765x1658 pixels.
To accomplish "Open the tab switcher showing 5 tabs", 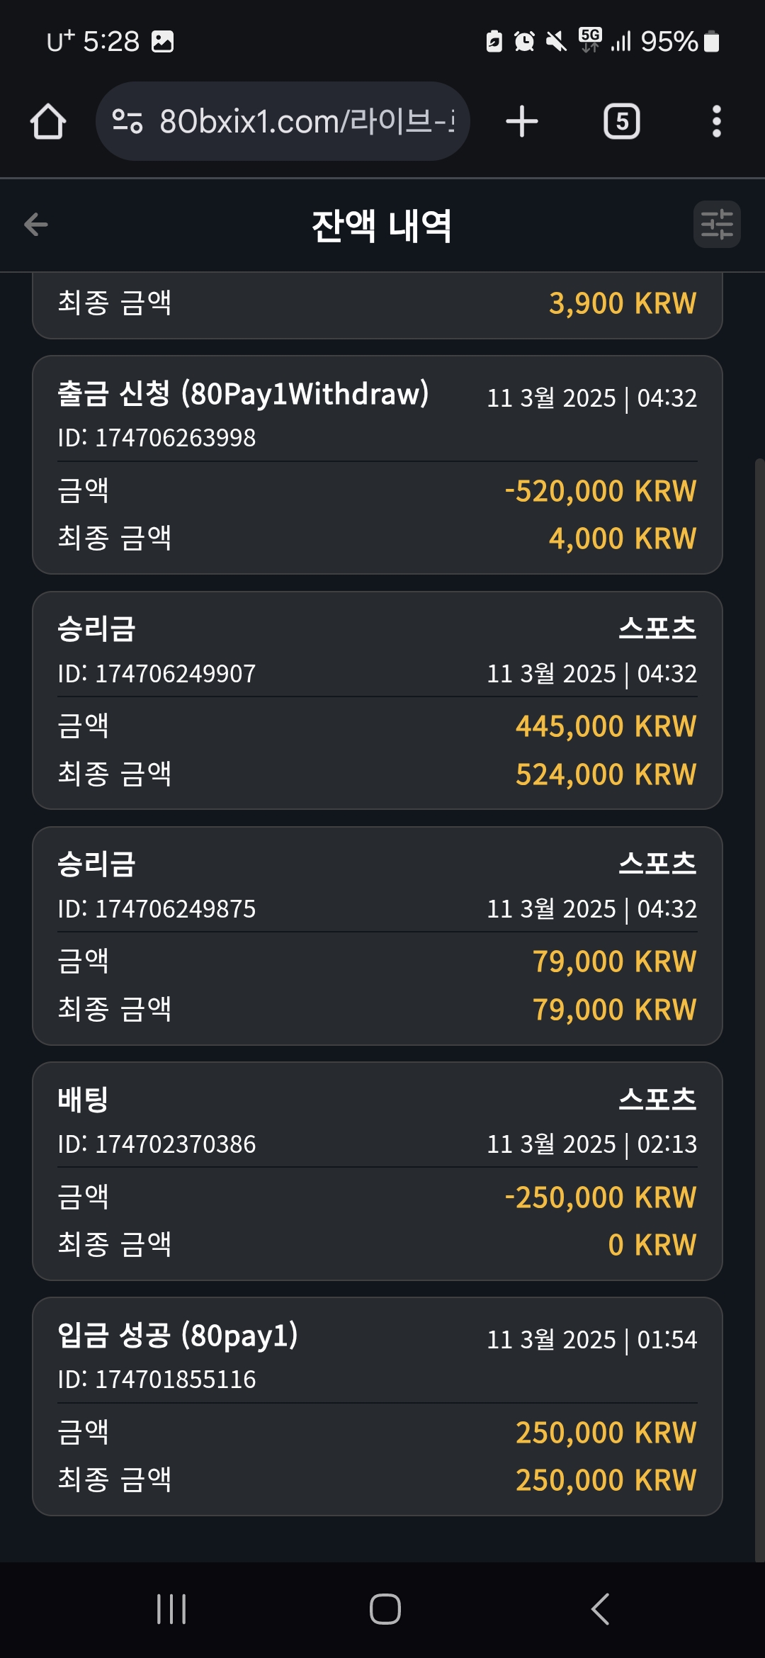I will pyautogui.click(x=621, y=121).
